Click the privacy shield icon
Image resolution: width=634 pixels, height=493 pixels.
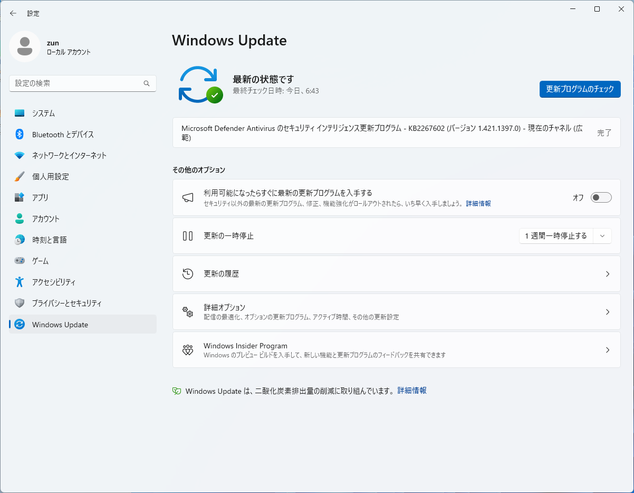20,303
